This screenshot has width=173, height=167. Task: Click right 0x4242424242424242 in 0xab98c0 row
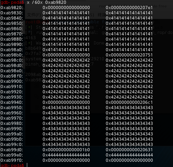click(129, 60)
